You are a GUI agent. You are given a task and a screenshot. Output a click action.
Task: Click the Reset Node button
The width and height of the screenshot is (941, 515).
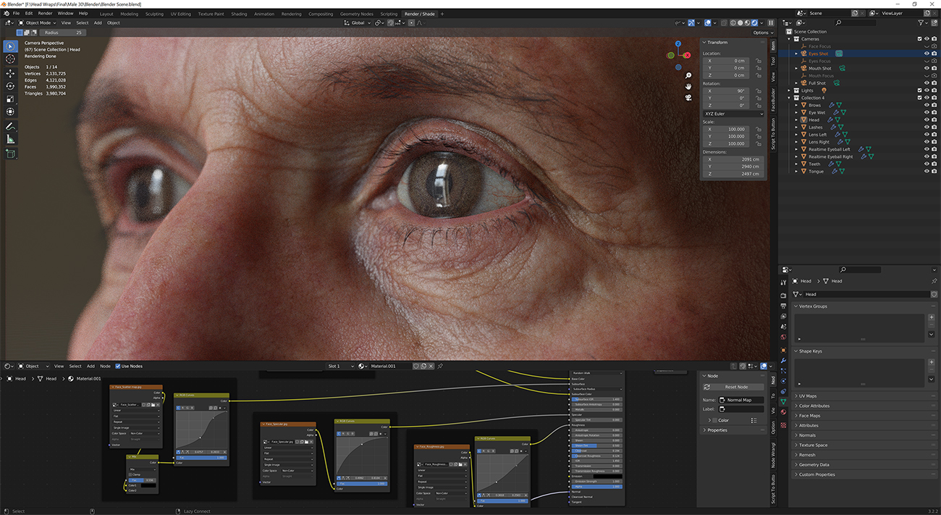733,386
